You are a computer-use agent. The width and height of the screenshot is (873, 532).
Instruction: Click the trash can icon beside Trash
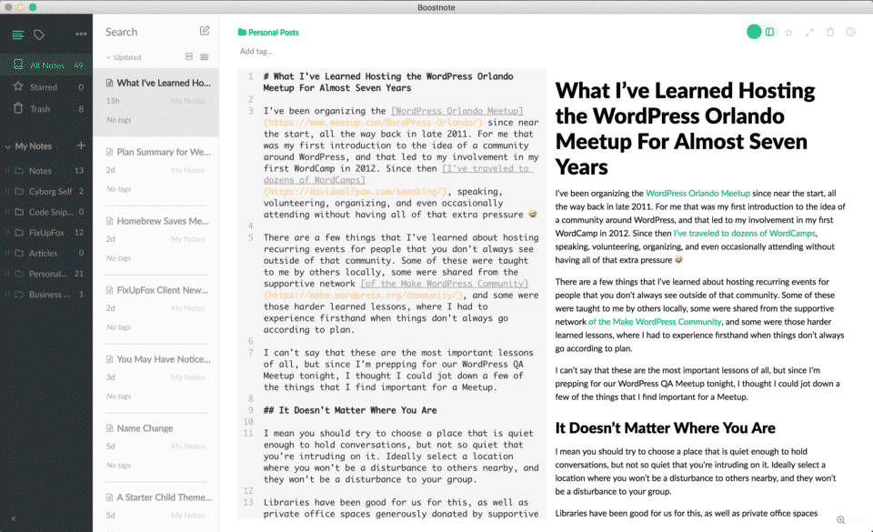tap(18, 108)
